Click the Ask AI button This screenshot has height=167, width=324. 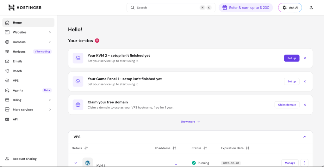(290, 8)
